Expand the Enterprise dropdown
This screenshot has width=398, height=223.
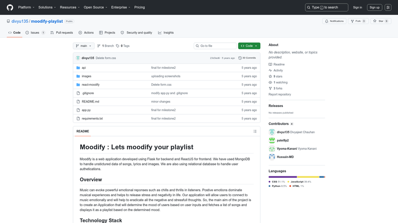pyautogui.click(x=120, y=7)
